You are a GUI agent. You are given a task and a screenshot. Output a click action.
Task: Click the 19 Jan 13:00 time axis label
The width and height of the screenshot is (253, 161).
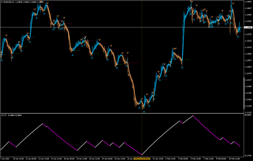(82, 159)
